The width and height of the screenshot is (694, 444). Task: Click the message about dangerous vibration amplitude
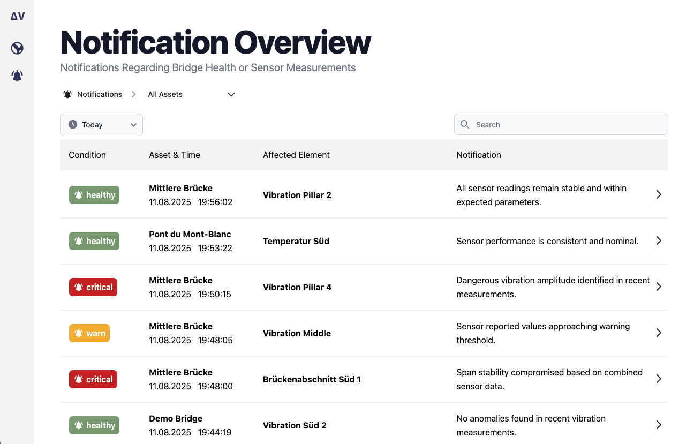(553, 287)
